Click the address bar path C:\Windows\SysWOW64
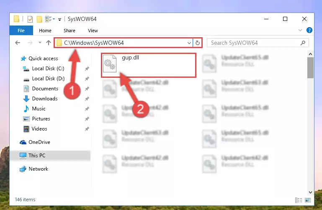The height and width of the screenshot is (210, 322). (x=94, y=43)
